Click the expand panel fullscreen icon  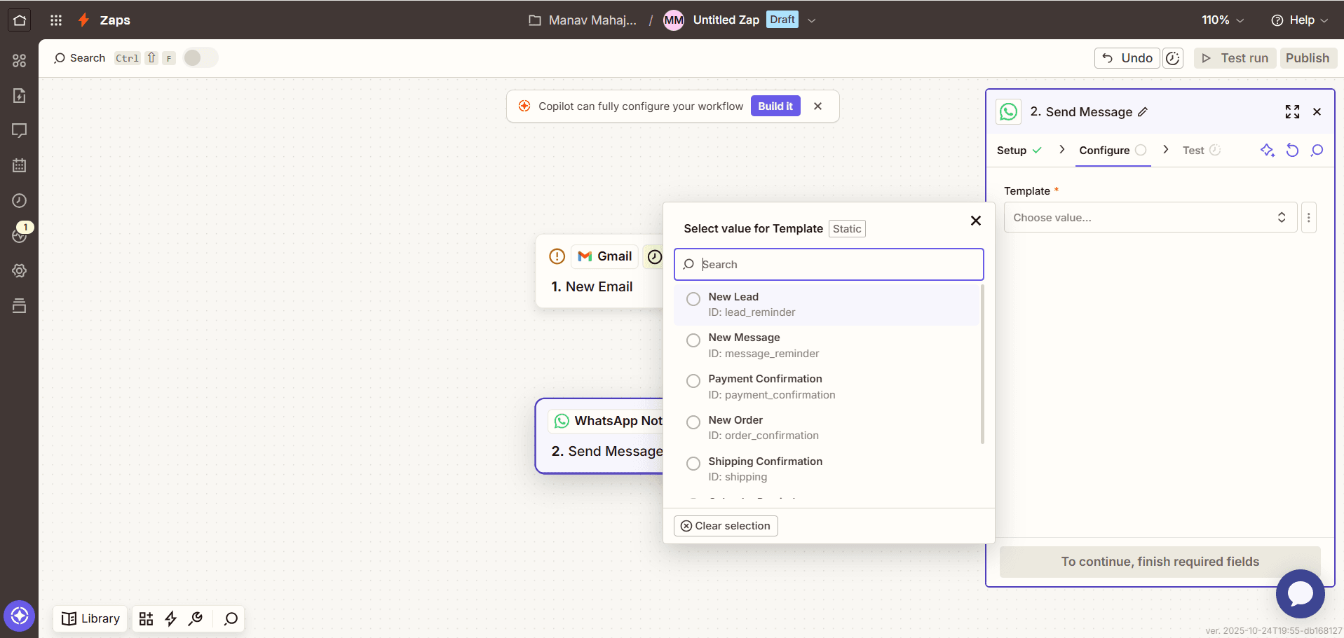click(1292, 112)
